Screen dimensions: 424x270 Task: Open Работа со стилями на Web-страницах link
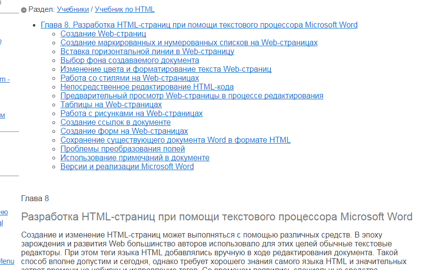(x=130, y=78)
